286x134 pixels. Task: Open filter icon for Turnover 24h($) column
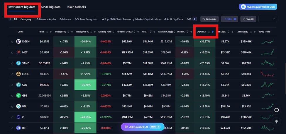point(138,32)
